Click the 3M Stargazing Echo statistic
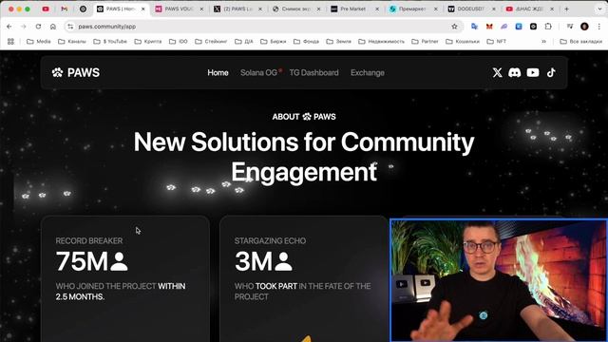 pos(263,261)
